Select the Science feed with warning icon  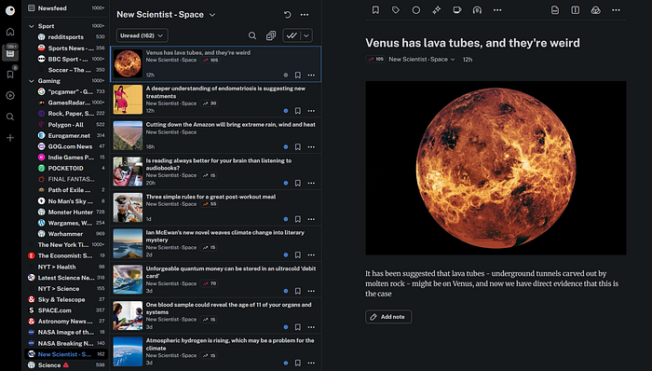tap(66, 365)
